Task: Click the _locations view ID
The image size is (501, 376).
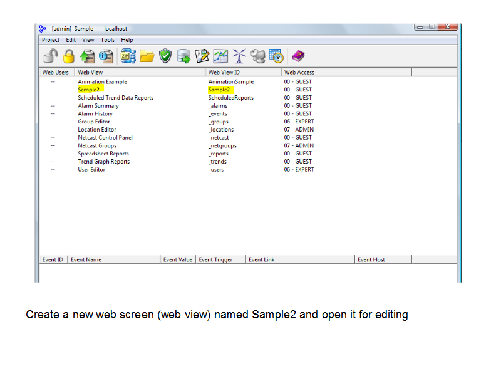Action: tap(221, 130)
